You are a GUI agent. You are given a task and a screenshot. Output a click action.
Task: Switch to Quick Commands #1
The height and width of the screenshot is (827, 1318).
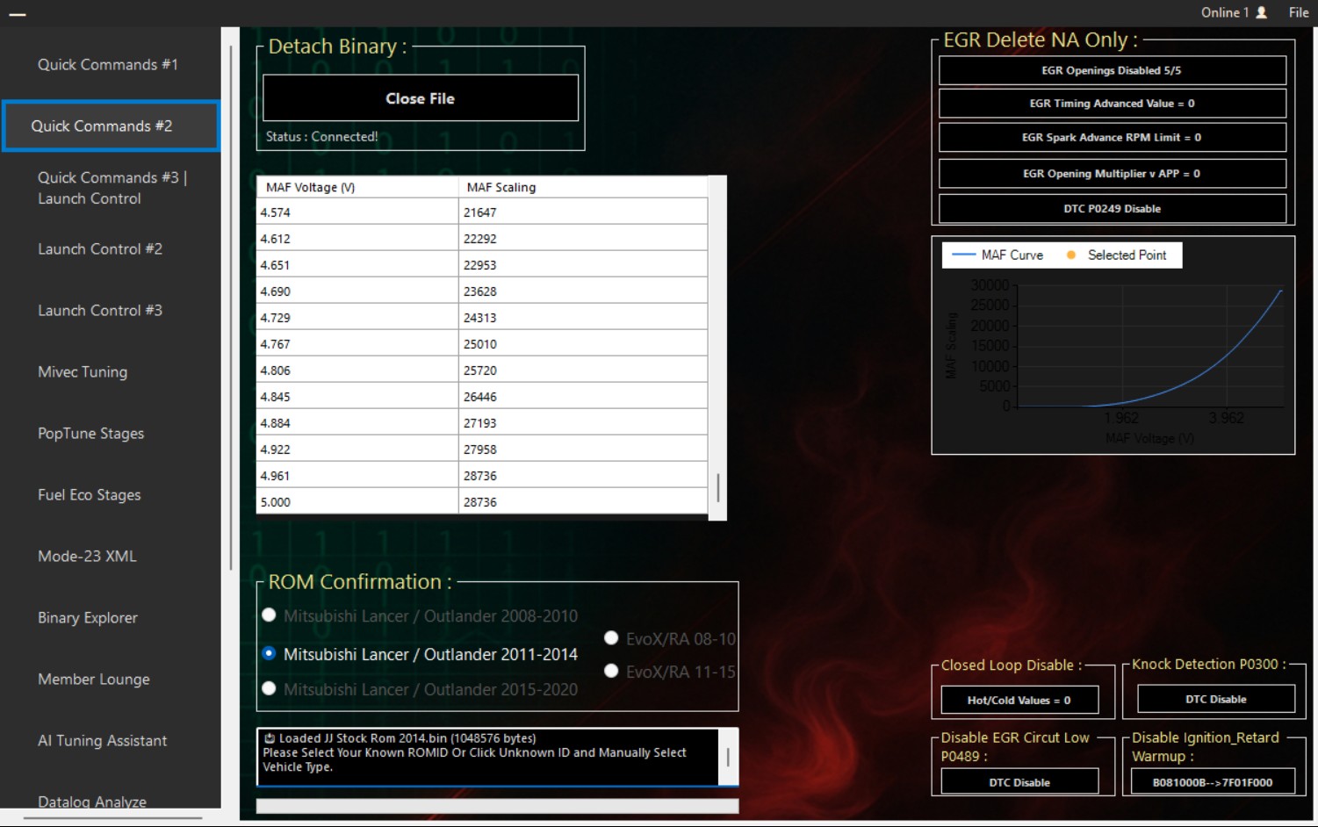[x=107, y=64]
